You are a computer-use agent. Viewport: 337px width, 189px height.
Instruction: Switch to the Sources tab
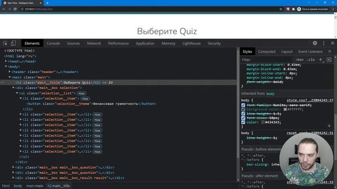point(73,43)
